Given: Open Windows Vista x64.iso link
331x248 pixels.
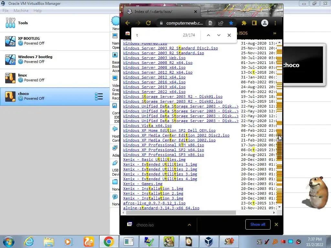Looking at the screenshot, I should pyautogui.click(x=147, y=126).
